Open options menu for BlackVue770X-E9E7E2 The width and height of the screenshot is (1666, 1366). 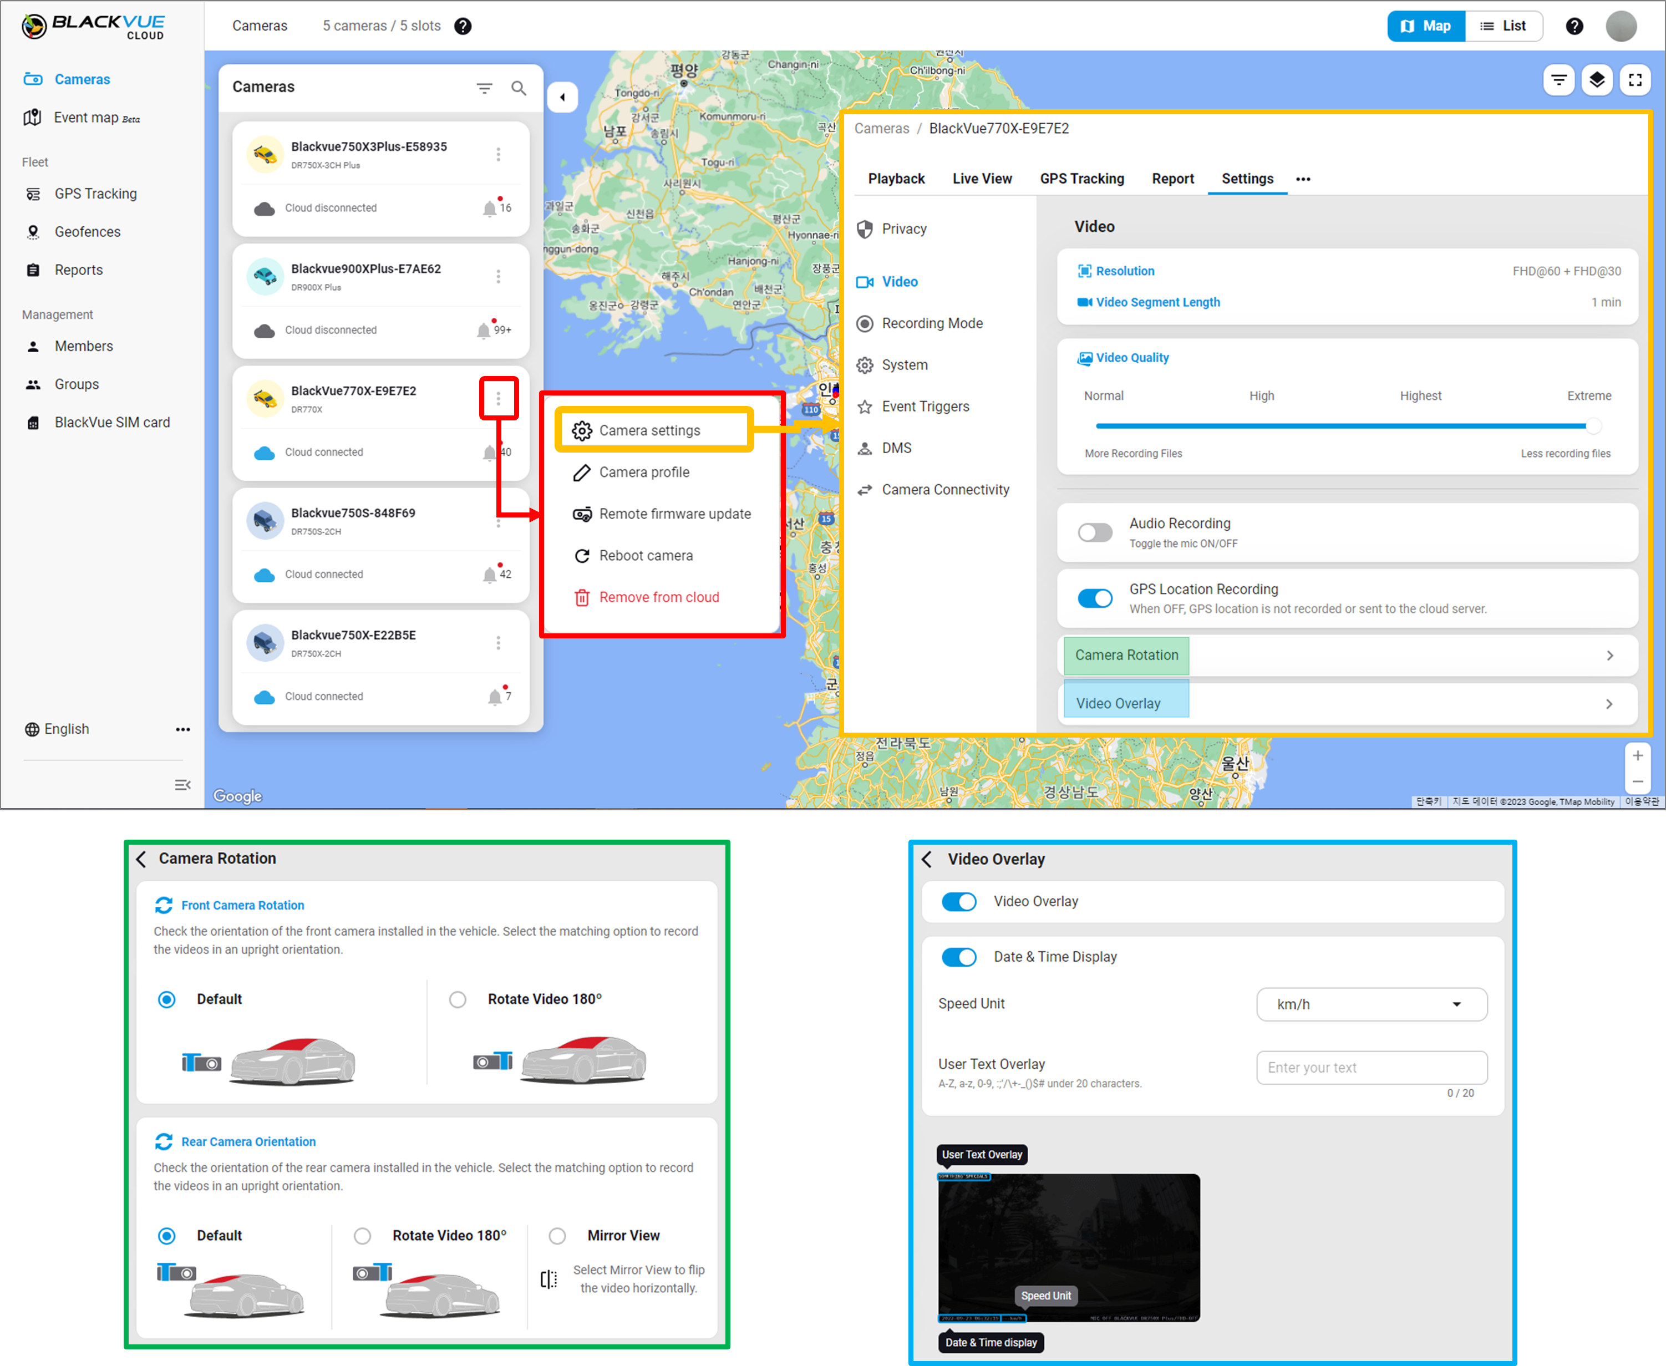498,398
